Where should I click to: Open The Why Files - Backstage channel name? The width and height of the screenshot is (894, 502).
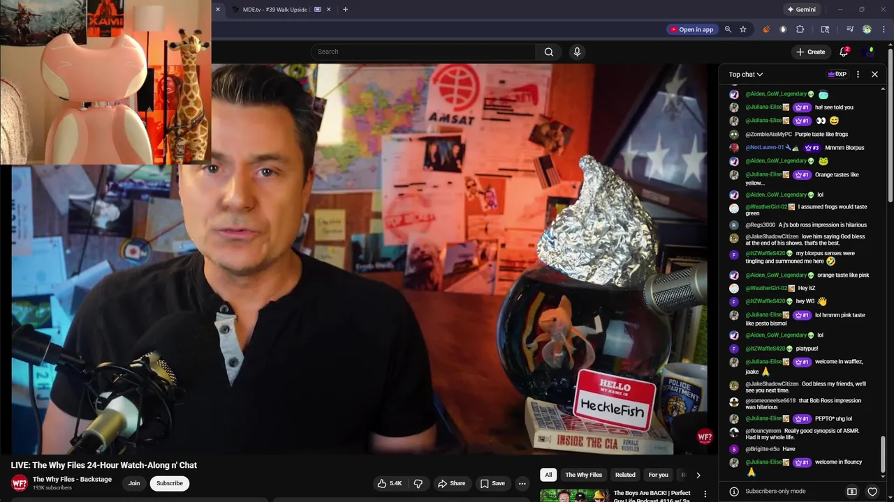[x=72, y=479]
